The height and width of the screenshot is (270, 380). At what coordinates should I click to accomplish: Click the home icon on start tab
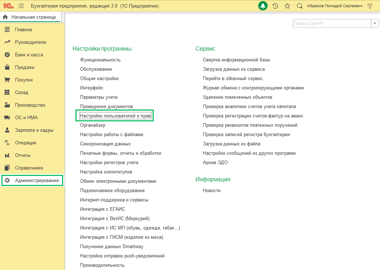(x=5, y=17)
